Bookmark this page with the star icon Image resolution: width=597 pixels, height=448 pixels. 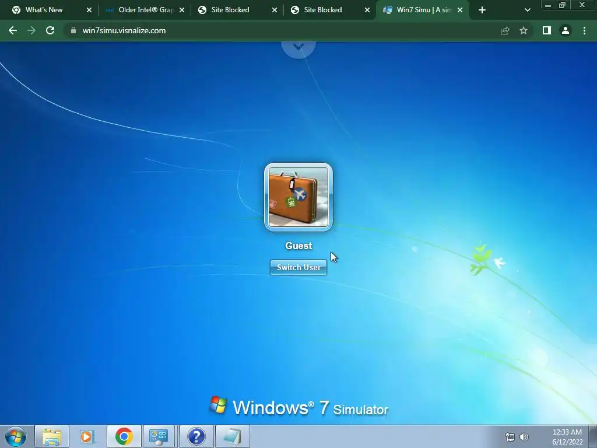[524, 30]
